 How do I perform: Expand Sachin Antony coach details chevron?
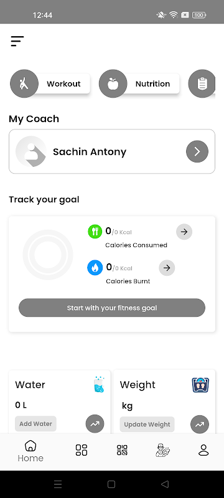click(x=197, y=151)
